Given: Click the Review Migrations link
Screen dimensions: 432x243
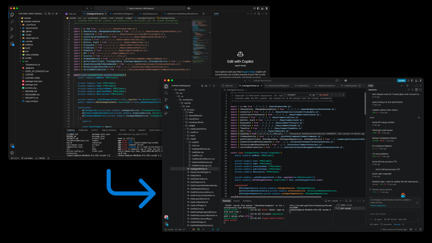Looking at the screenshot, I should point(378,205).
